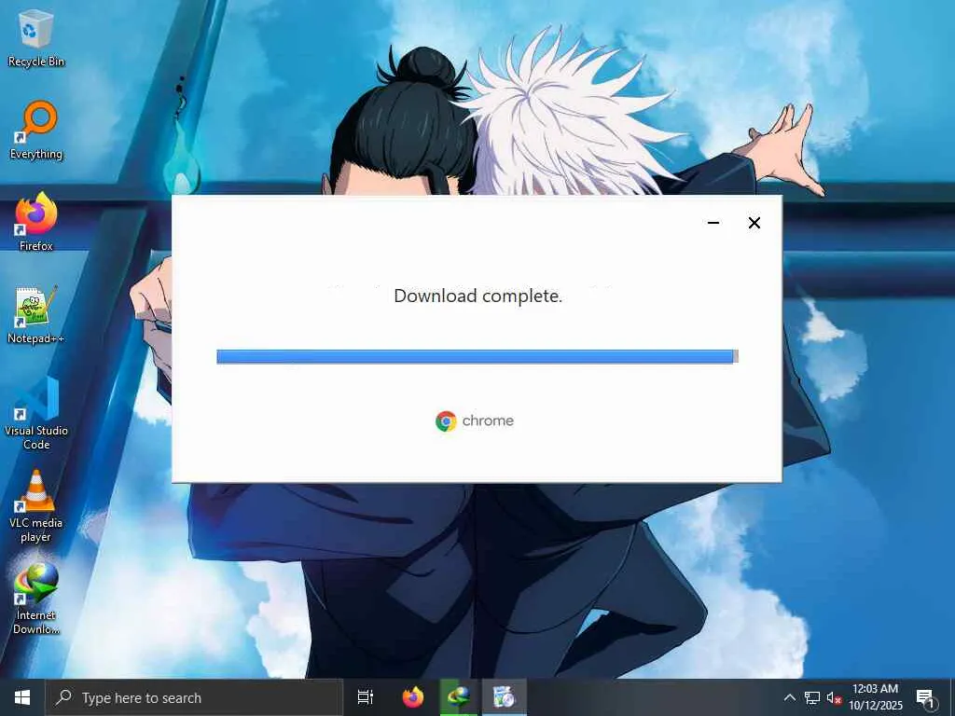Select the Everything search desktop shortcut
The height and width of the screenshot is (716, 955).
click(36, 131)
